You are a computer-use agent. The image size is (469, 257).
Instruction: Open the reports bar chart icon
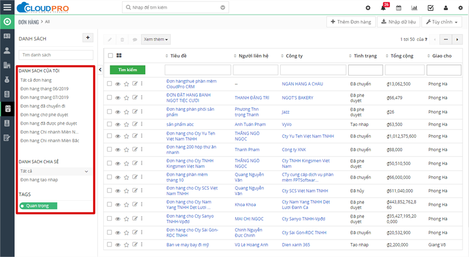pyautogui.click(x=414, y=8)
